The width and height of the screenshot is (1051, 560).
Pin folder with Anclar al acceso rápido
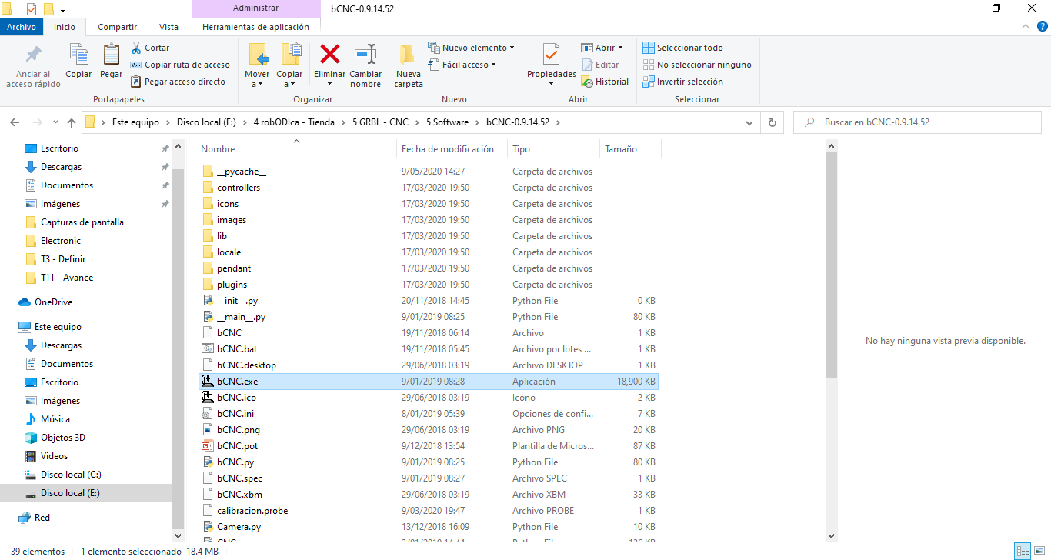point(33,67)
